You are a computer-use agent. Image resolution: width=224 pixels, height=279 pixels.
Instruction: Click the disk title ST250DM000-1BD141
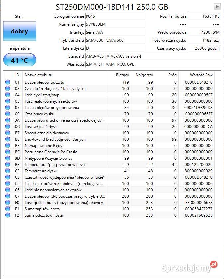click(x=112, y=7)
